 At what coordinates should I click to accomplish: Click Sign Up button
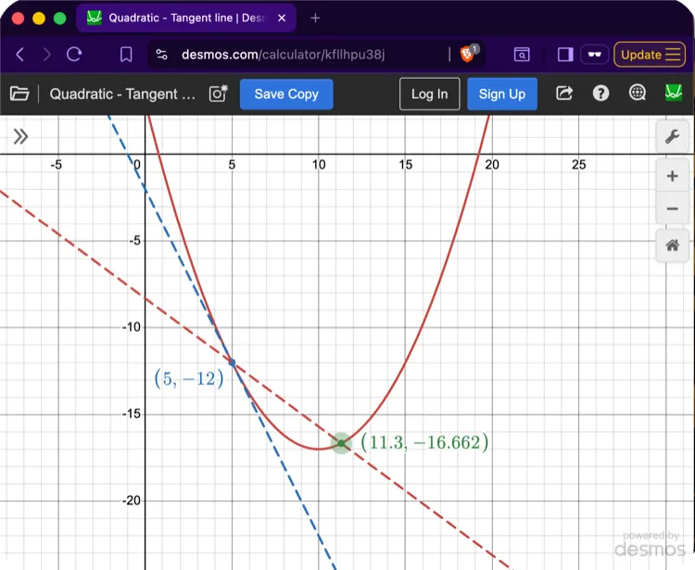[502, 94]
